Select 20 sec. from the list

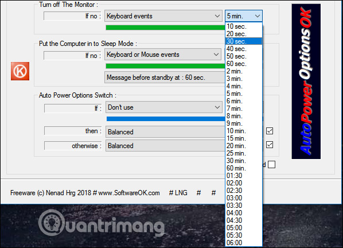click(244, 34)
